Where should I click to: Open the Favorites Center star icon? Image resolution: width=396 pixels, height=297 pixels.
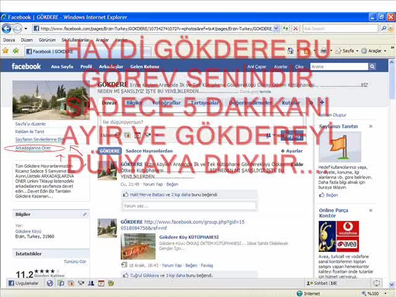(6, 51)
